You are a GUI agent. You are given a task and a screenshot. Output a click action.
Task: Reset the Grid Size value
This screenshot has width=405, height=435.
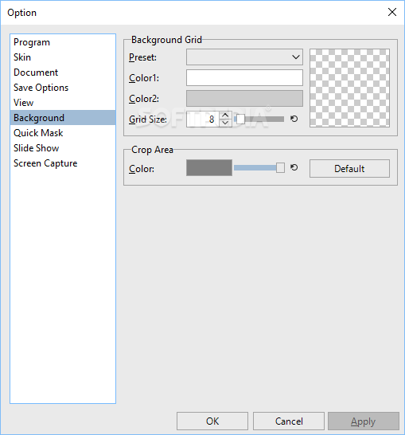pyautogui.click(x=294, y=119)
